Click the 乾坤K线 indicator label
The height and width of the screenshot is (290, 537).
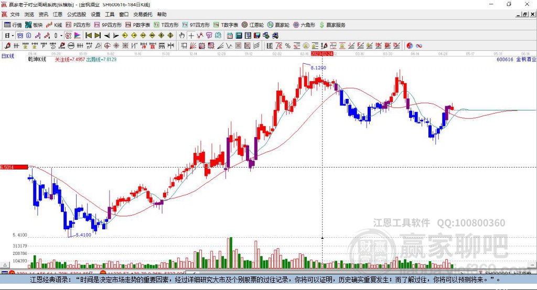37,60
